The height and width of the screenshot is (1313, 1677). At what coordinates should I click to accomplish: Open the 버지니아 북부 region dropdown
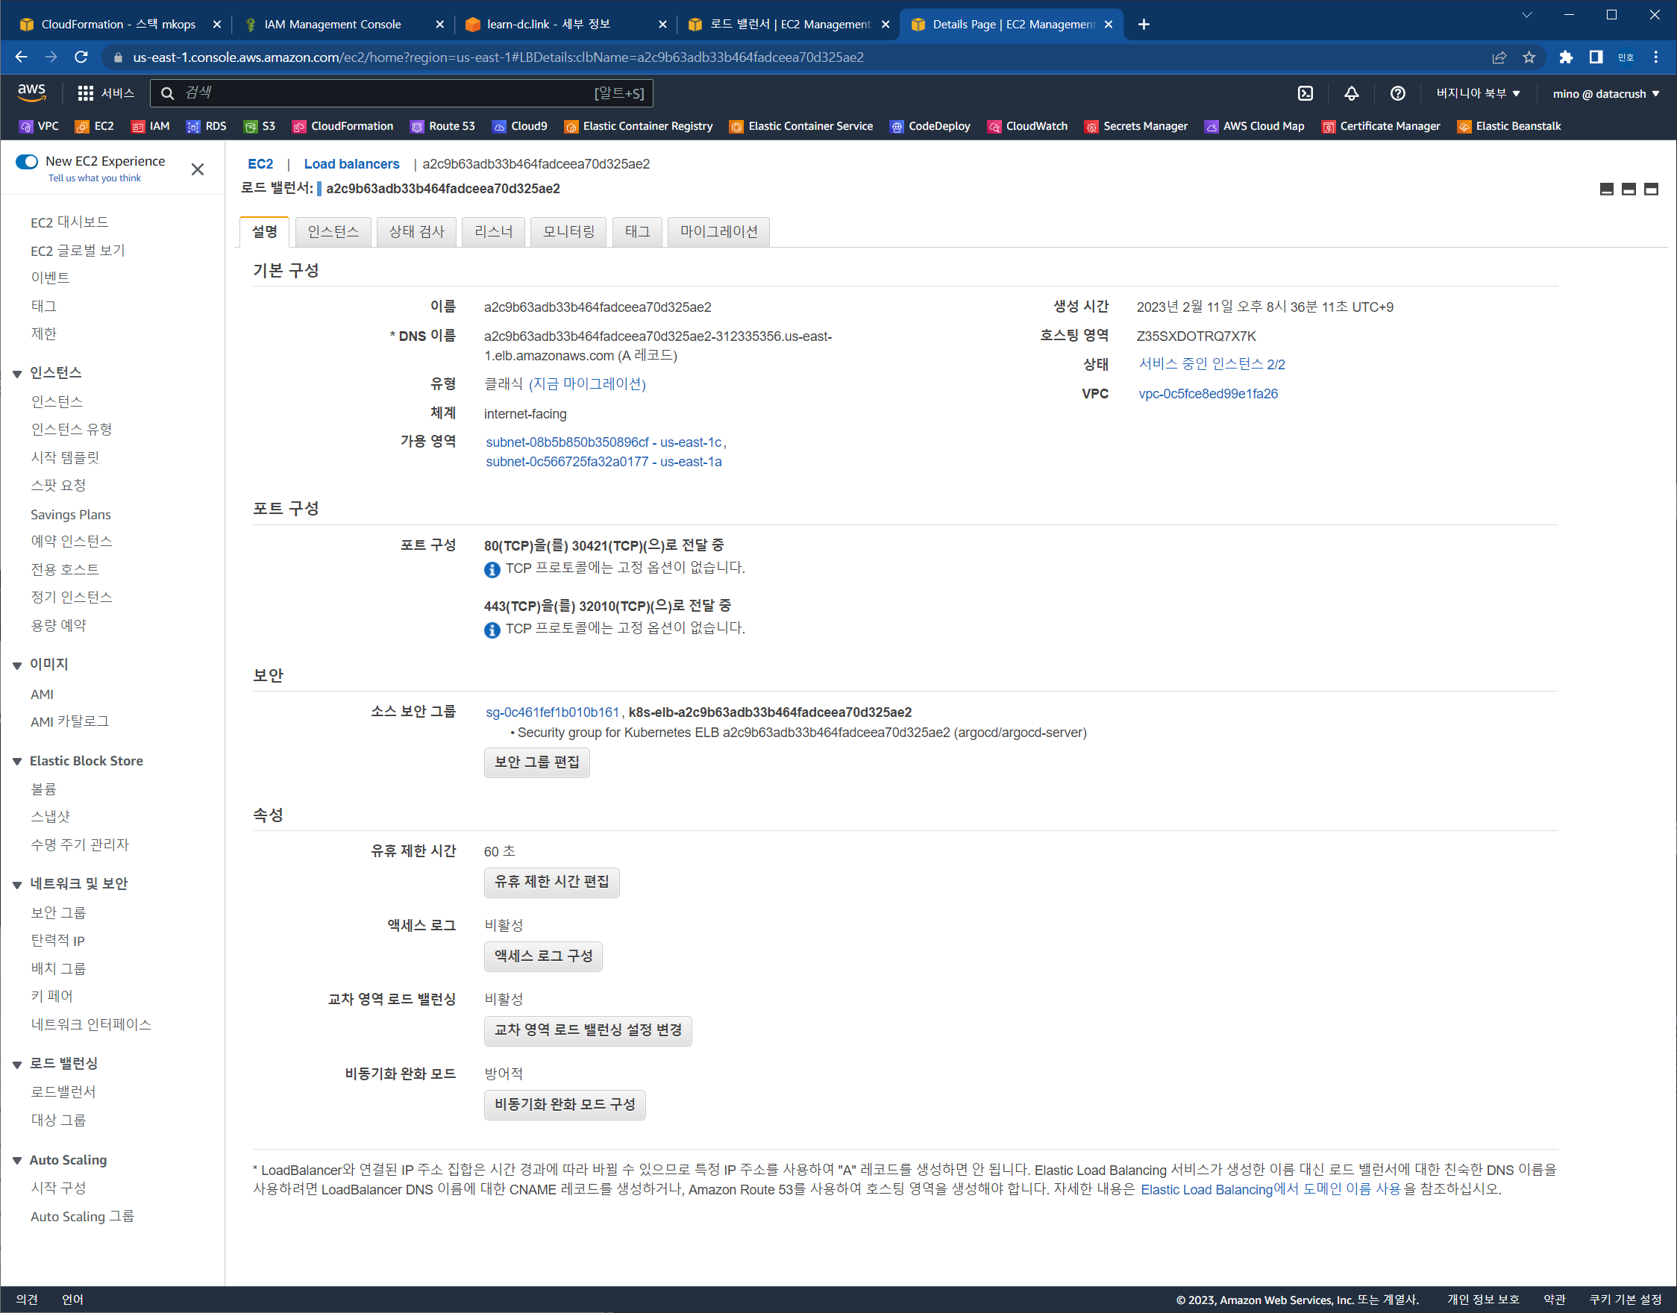pos(1477,93)
